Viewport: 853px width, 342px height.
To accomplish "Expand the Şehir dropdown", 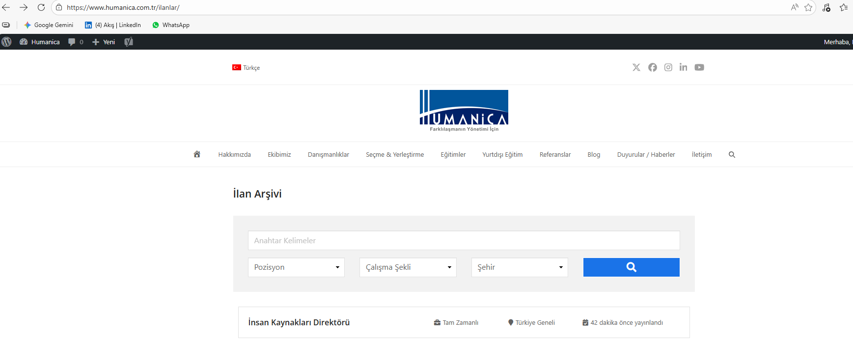I will pyautogui.click(x=520, y=267).
